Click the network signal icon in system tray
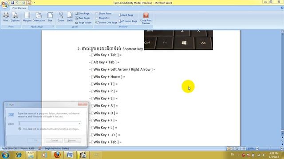The image size is (284, 159). [x=259, y=155]
